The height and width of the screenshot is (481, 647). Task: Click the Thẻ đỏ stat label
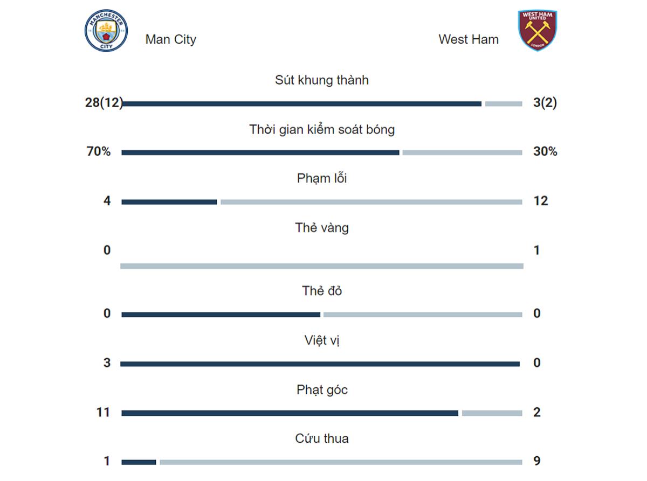[322, 291]
